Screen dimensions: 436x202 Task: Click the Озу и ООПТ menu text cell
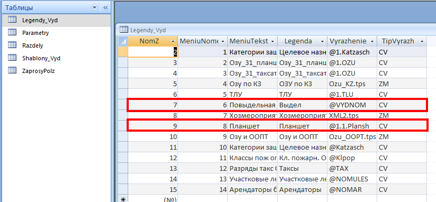tap(253, 137)
